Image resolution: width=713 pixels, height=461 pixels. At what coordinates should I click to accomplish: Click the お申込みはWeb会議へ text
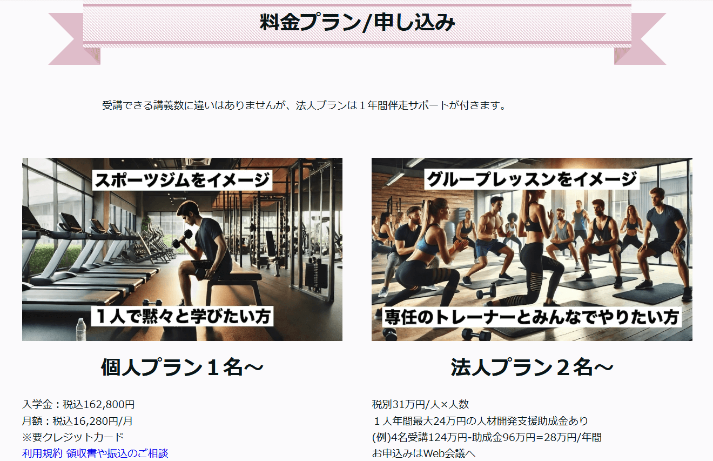pyautogui.click(x=423, y=453)
